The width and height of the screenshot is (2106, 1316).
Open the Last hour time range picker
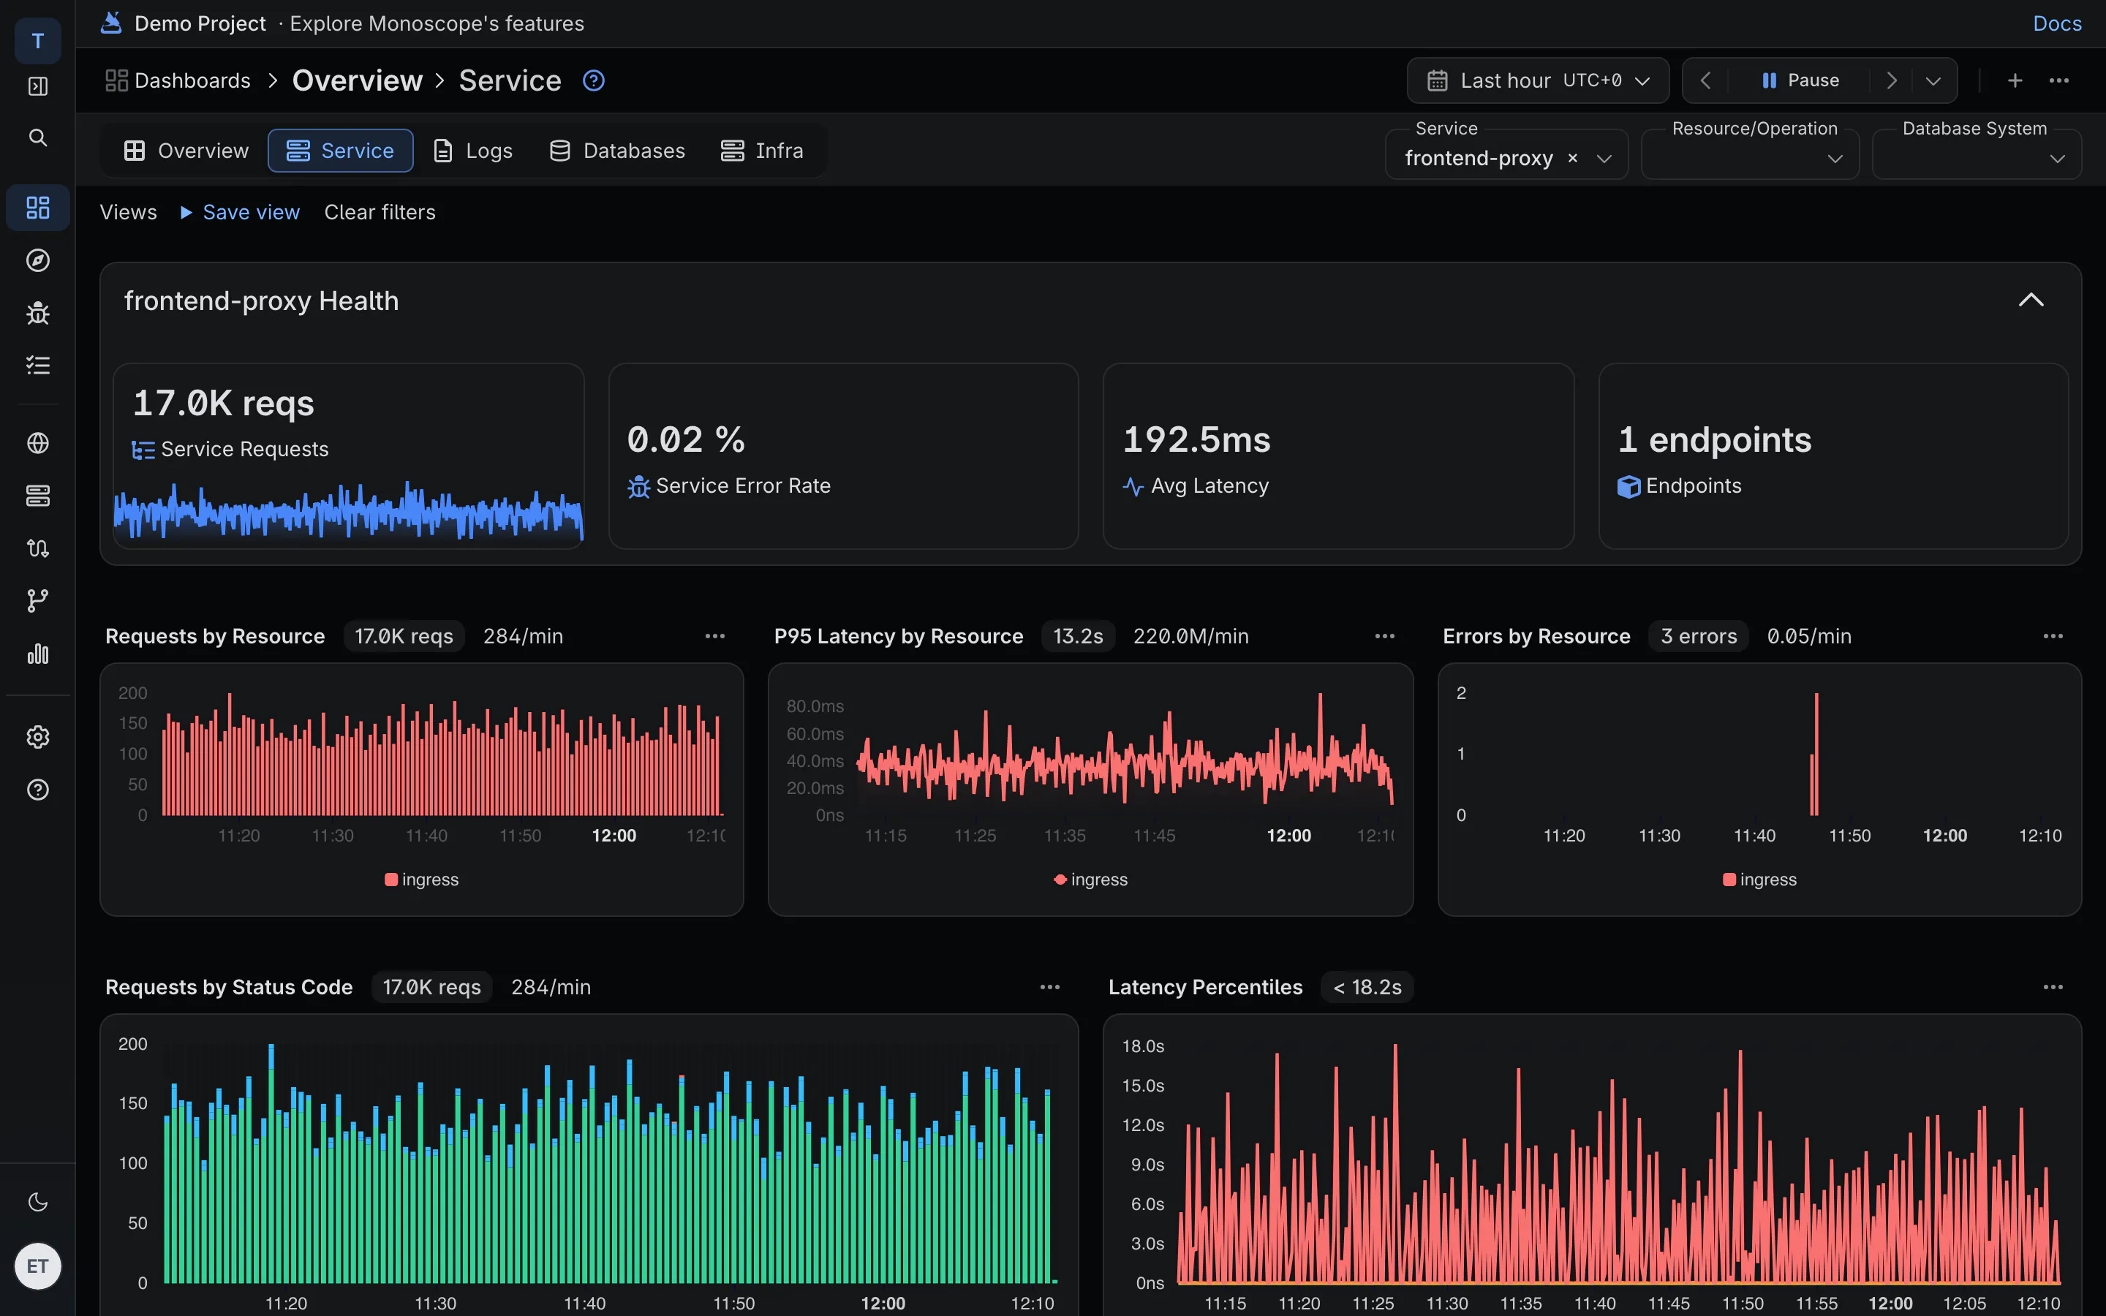pyautogui.click(x=1538, y=80)
